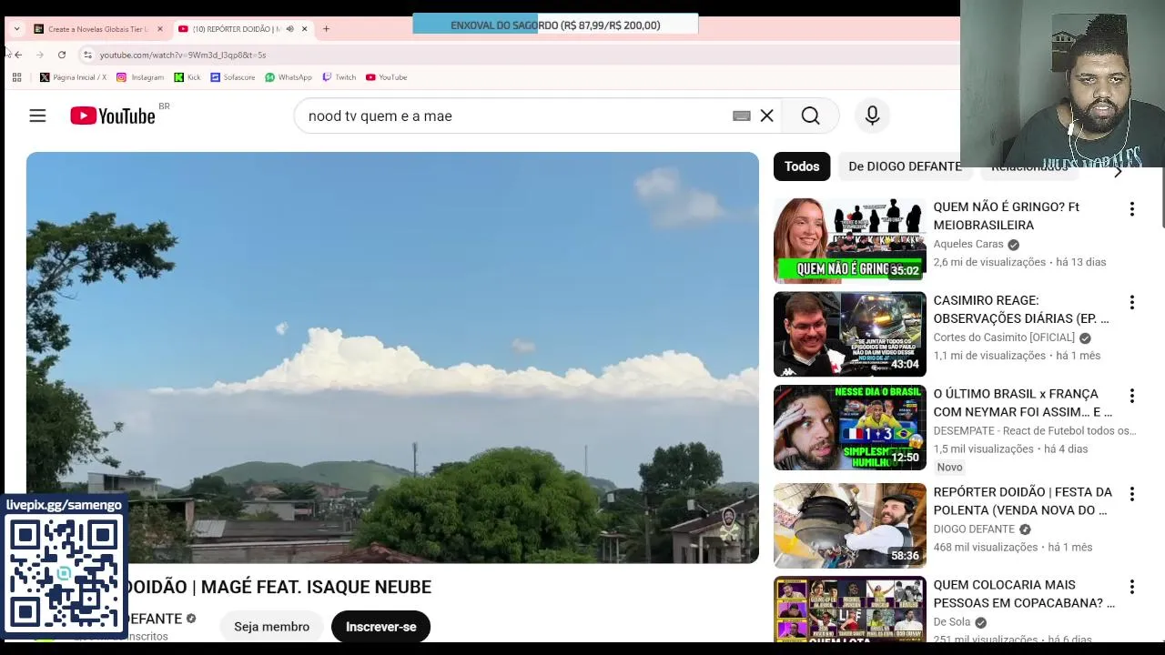
Task: Select the address bar URL
Action: tap(183, 55)
